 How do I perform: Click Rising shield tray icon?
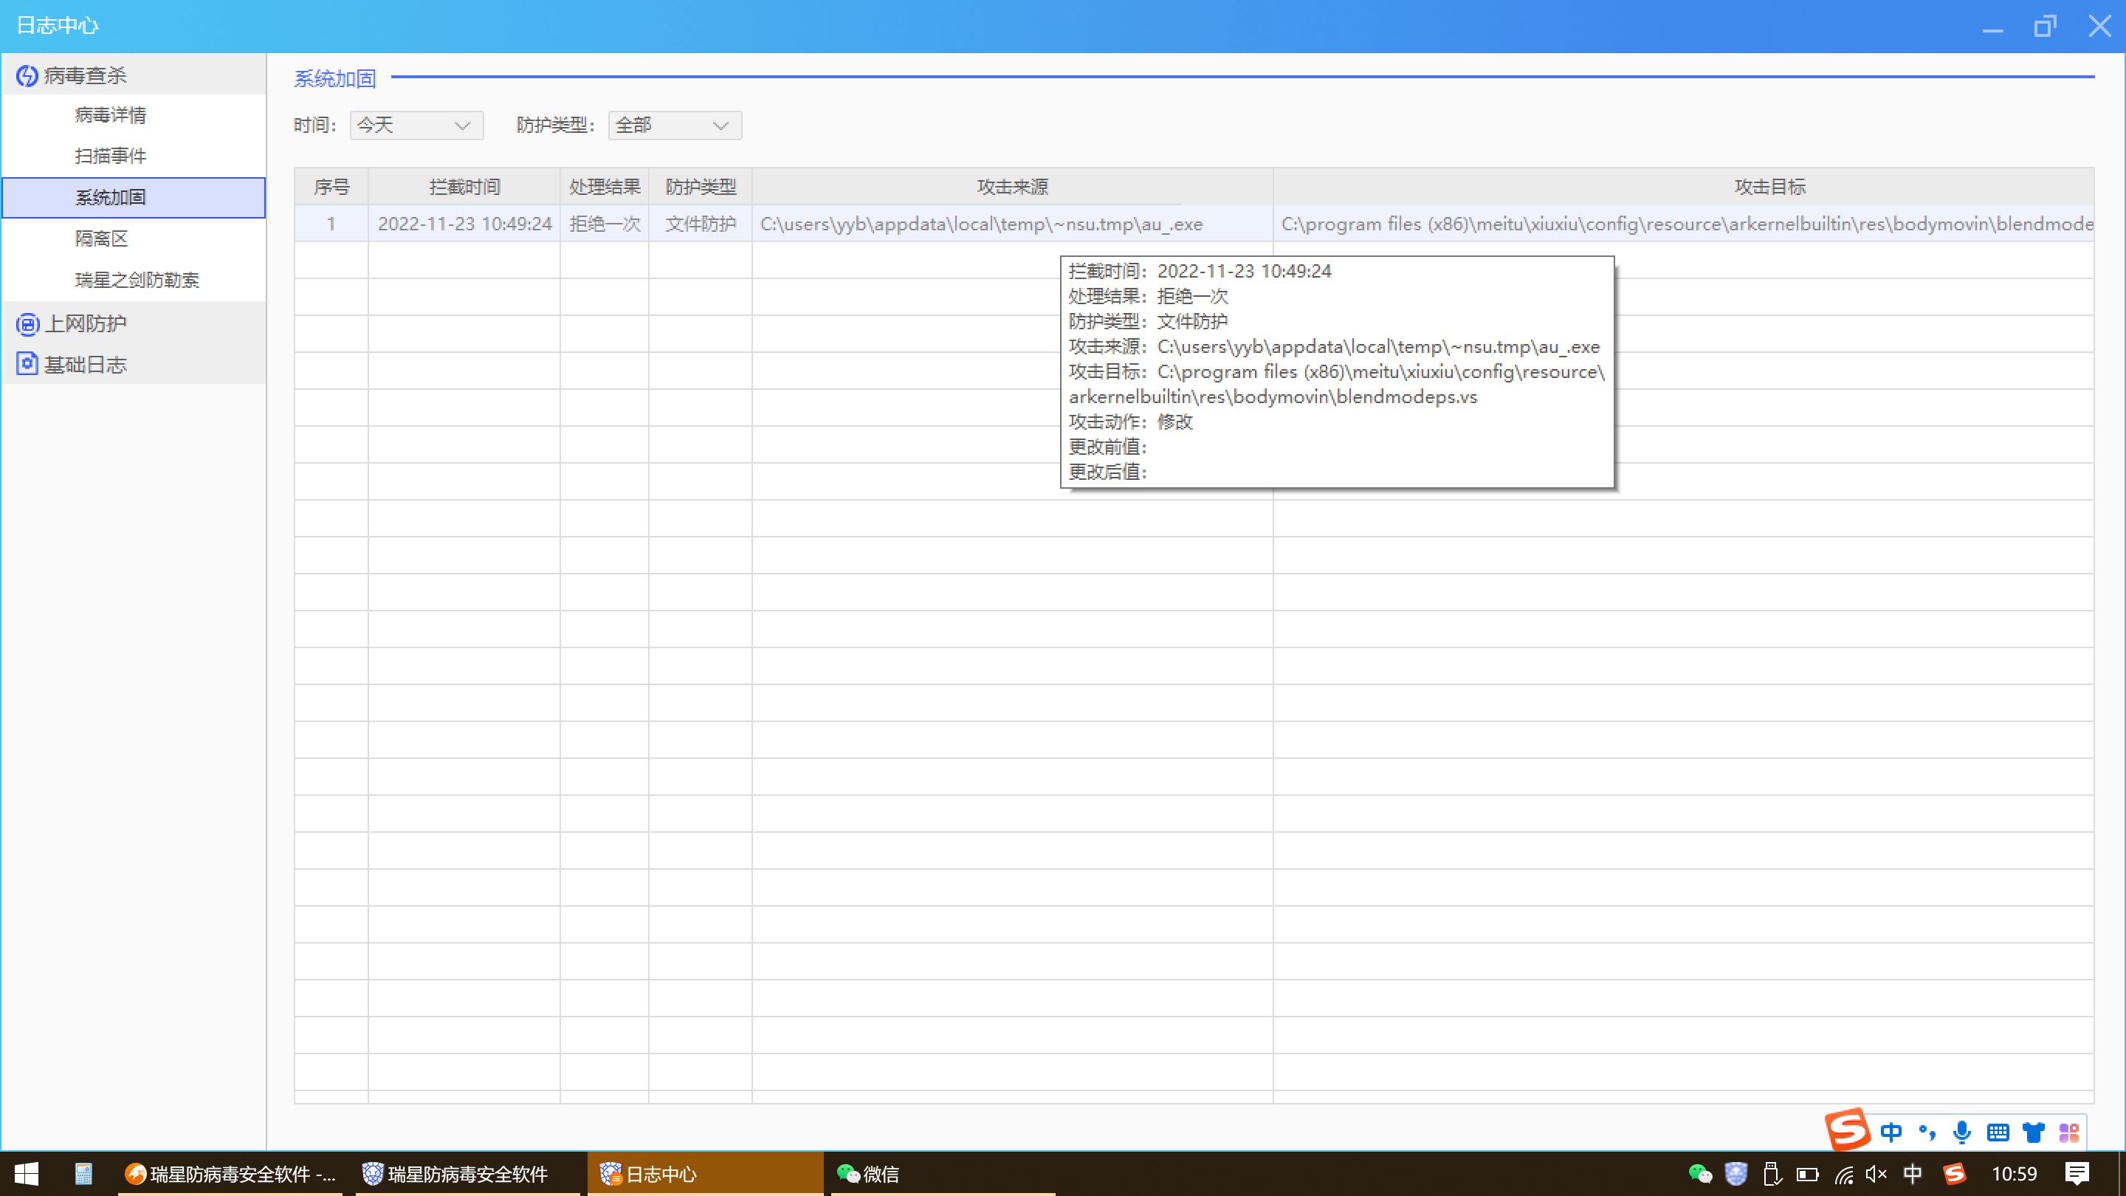click(1735, 1174)
